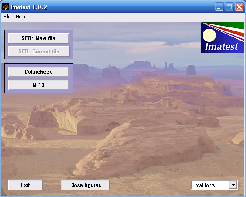Open the Help menu
Viewport: 246px width, 197px height.
[20, 17]
